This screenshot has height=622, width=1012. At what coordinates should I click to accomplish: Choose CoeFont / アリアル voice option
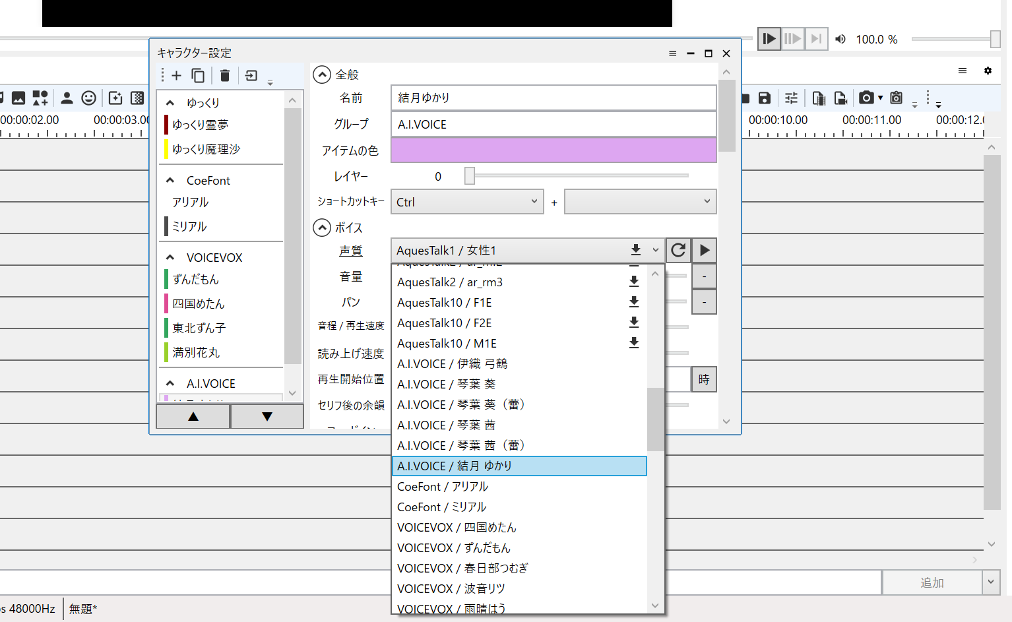pyautogui.click(x=443, y=486)
